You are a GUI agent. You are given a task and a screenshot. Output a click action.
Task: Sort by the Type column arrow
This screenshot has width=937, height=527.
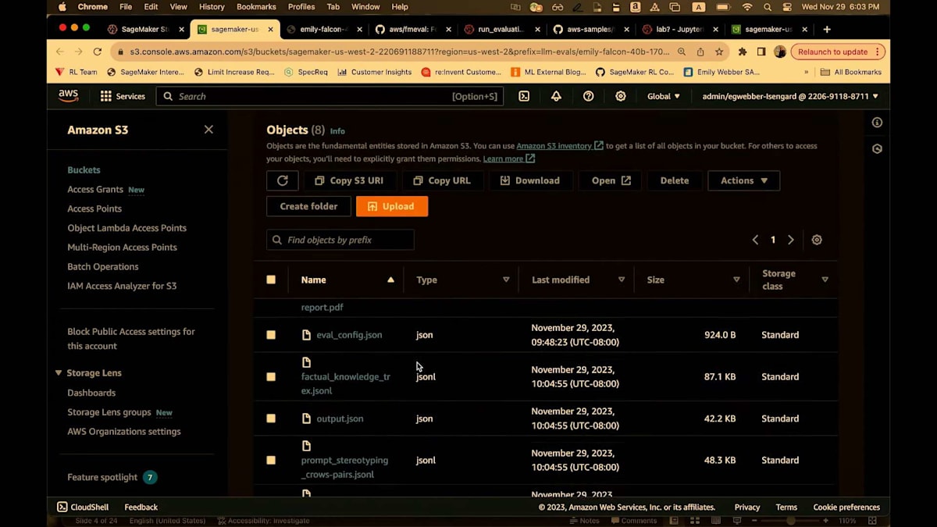506,280
